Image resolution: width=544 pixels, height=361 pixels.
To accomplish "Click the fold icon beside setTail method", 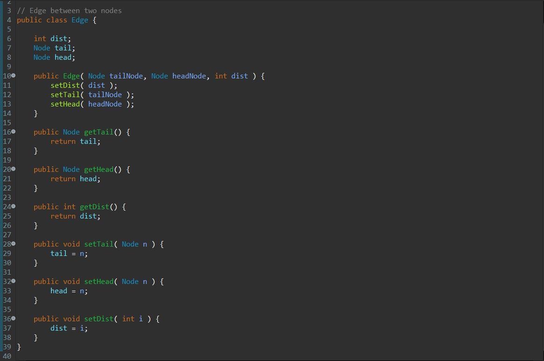I will [14, 244].
